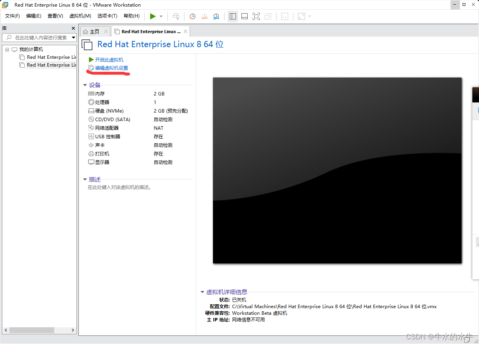Screen dimensions: 479x344
Task: Click the unity mode toolbar icon
Action: tap(268, 16)
